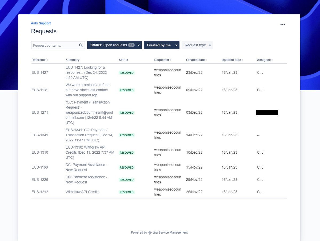Click the search magnifier icon
The width and height of the screenshot is (320, 241).
[81, 45]
